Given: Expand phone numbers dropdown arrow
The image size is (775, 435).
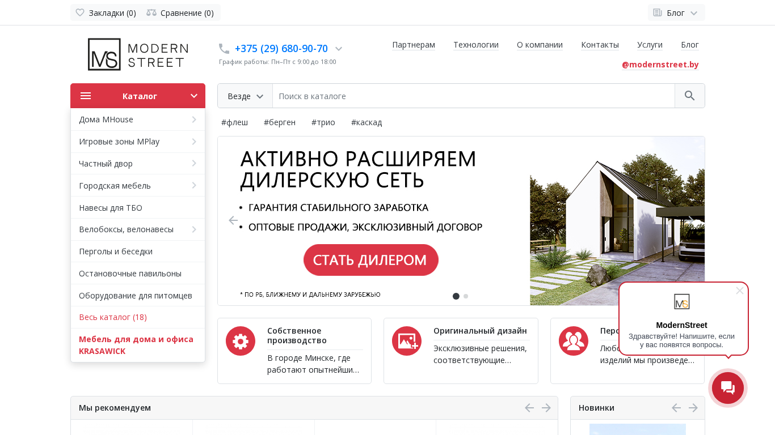Looking at the screenshot, I should [339, 49].
